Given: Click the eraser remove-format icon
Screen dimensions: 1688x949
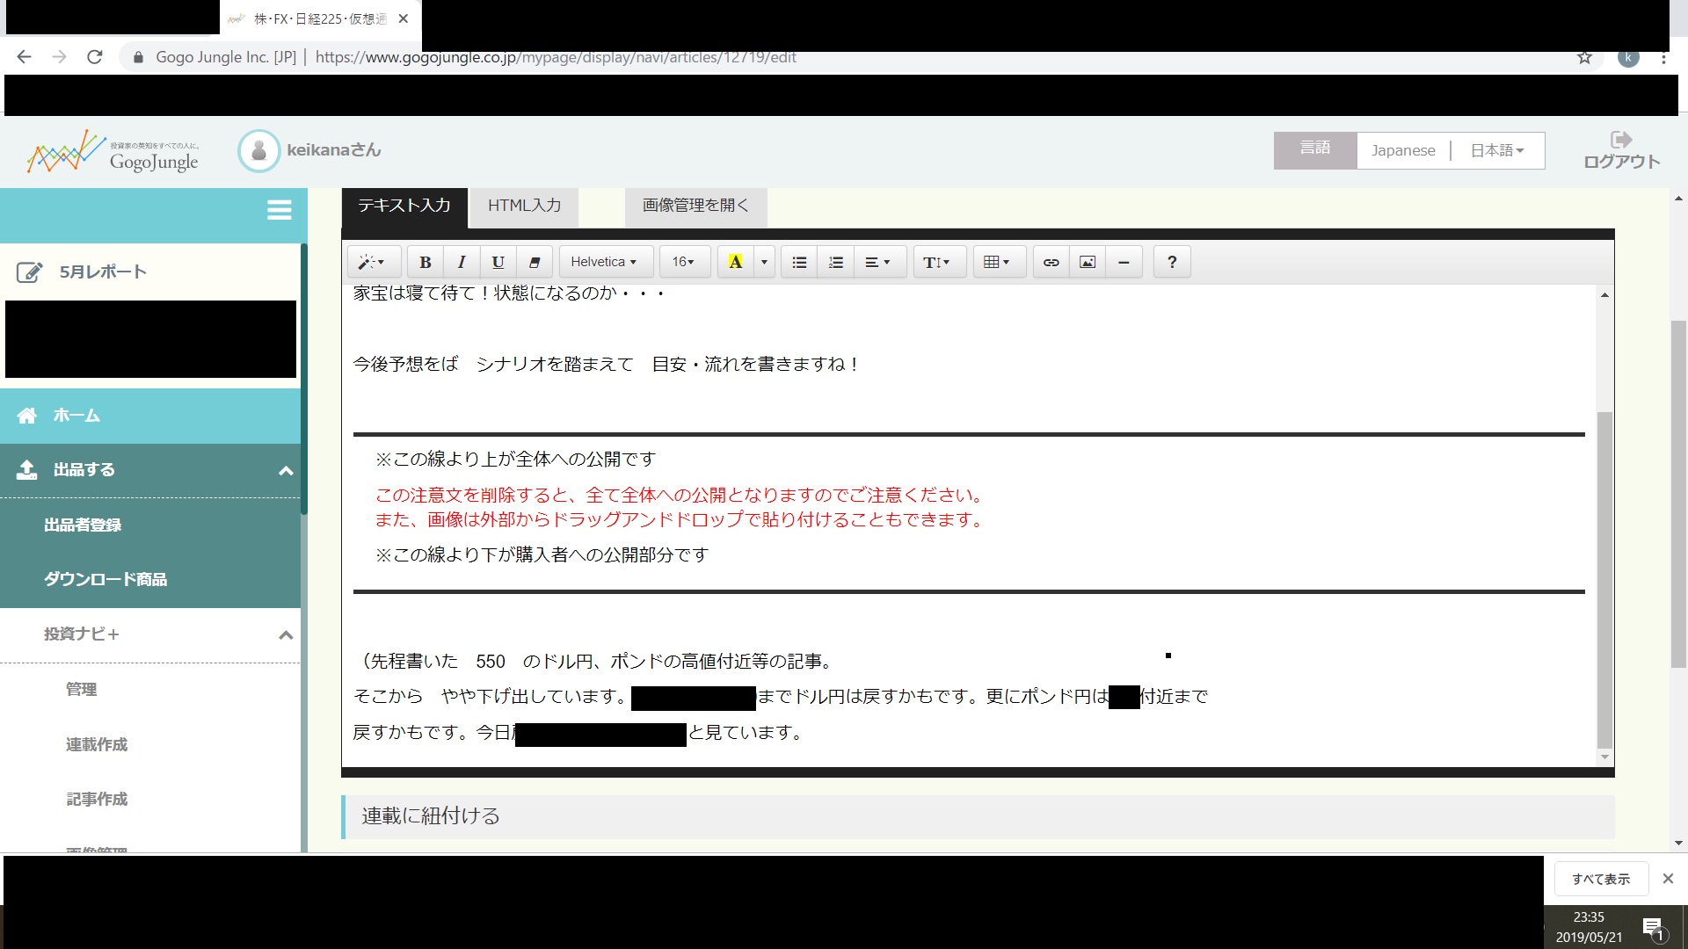Looking at the screenshot, I should 534,262.
